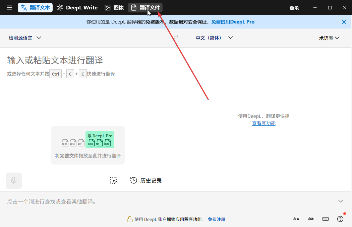352x227 pixels.
Task: Click the DeepL Pro file formats badge
Action: point(100,139)
